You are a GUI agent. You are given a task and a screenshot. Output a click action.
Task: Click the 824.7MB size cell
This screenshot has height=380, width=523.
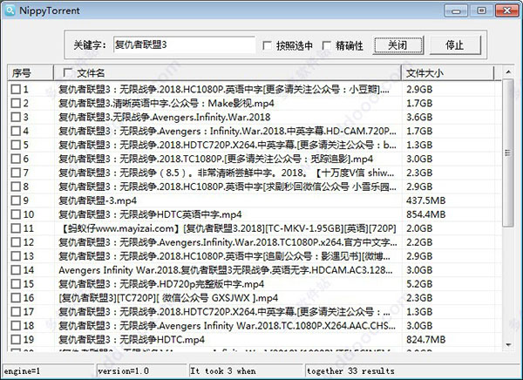[425, 340]
